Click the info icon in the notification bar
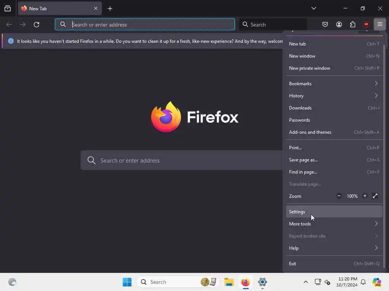 click(11, 41)
